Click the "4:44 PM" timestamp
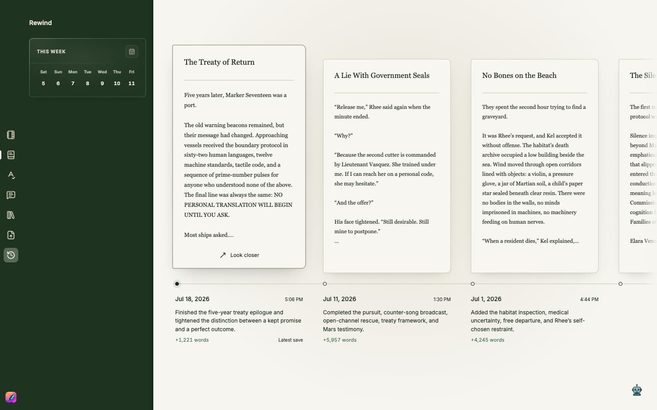The image size is (657, 410). (x=589, y=299)
